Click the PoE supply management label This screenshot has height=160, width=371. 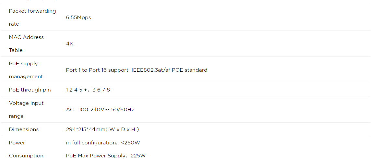tap(26, 70)
